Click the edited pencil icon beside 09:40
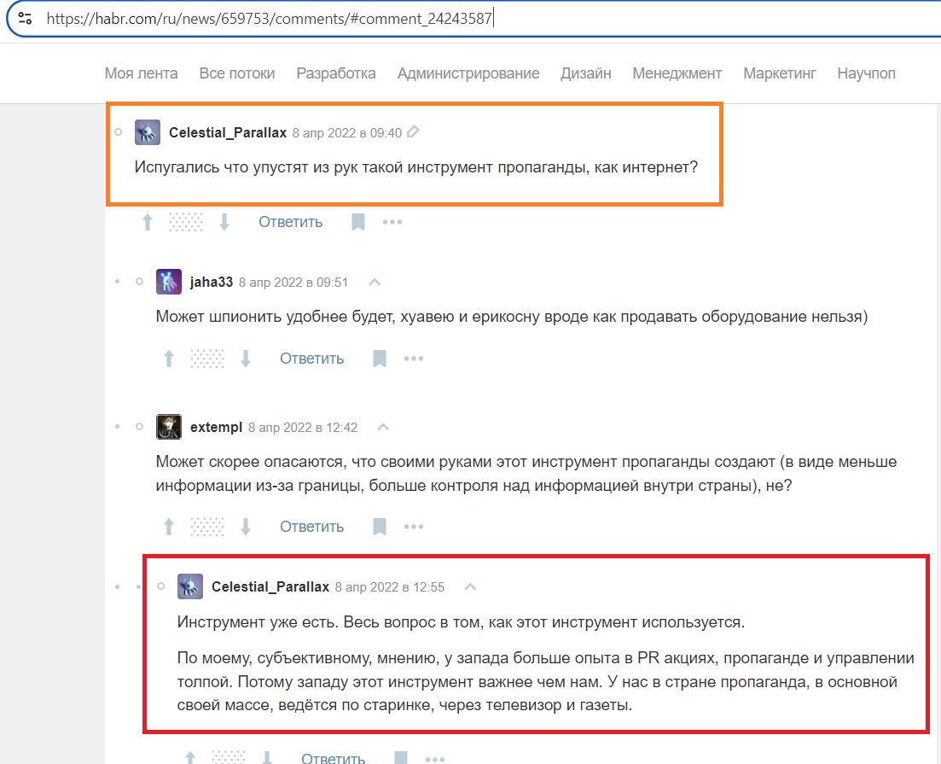Image resolution: width=941 pixels, height=764 pixels. pos(413,132)
